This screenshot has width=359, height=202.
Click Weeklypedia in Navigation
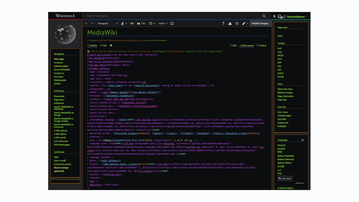(60, 80)
